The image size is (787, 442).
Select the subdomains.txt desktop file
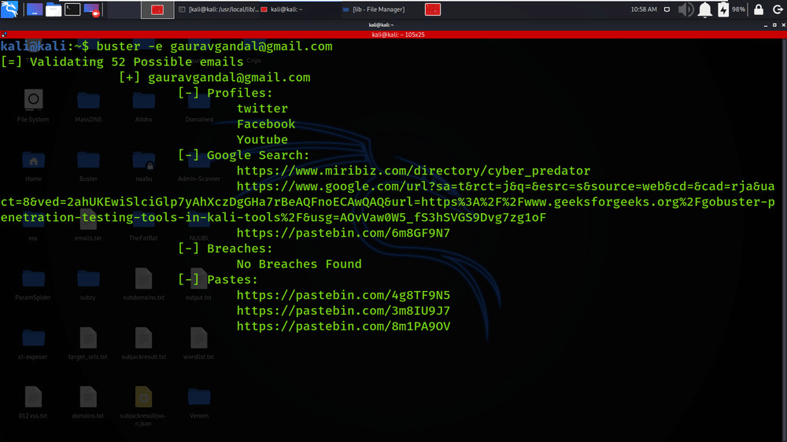[143, 285]
